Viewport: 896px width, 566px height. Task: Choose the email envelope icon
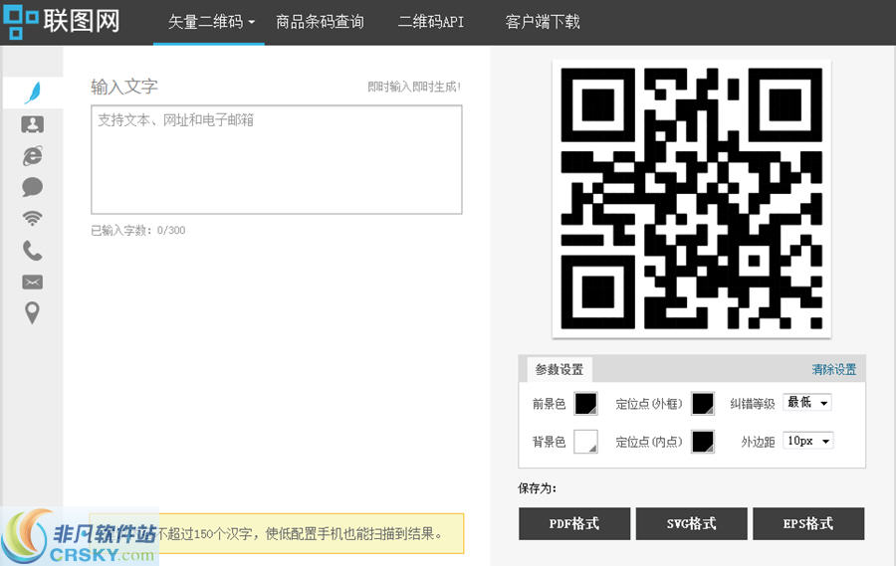coord(33,282)
